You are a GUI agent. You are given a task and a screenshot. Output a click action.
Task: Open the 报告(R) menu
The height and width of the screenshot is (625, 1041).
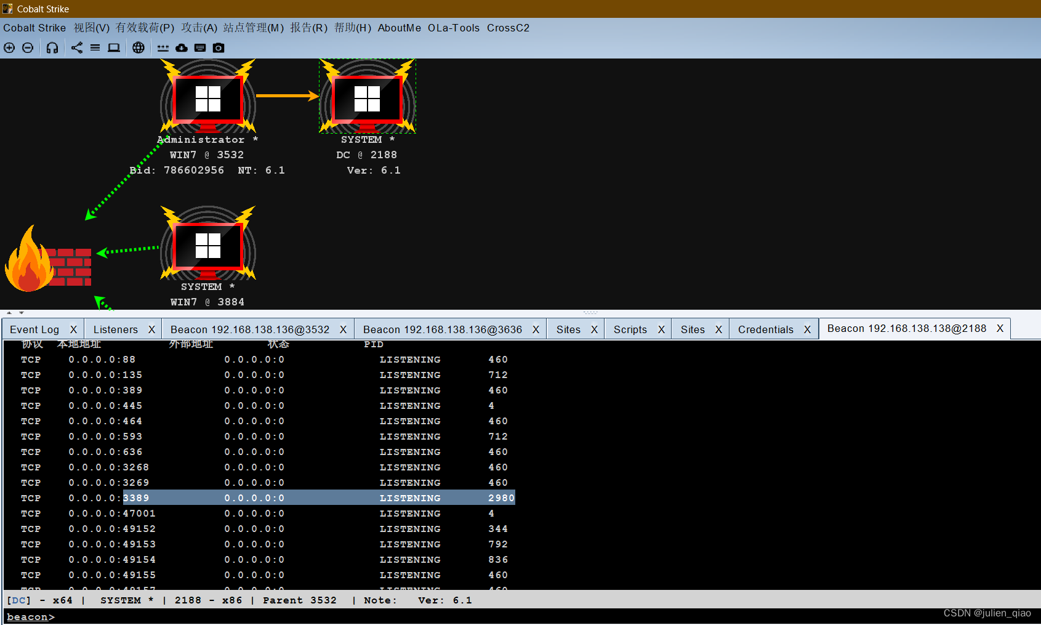[x=308, y=28]
